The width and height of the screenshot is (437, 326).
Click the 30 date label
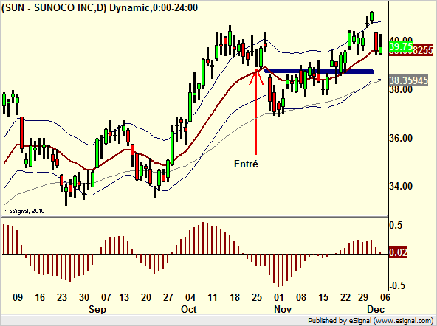pos(84,297)
